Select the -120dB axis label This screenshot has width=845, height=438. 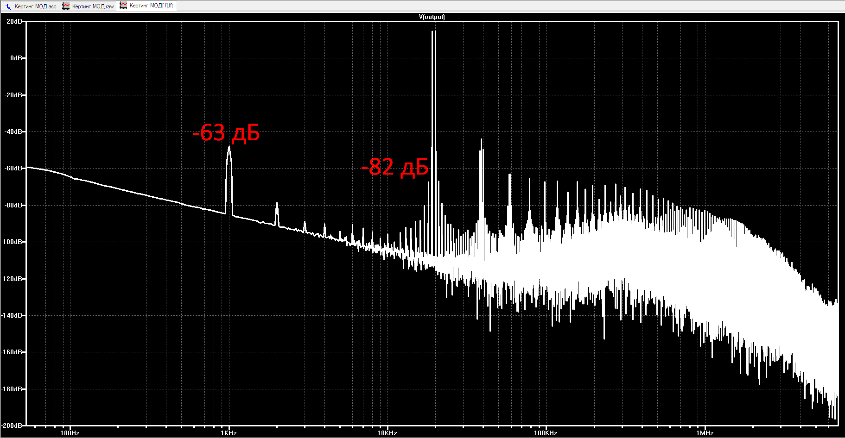pos(12,279)
